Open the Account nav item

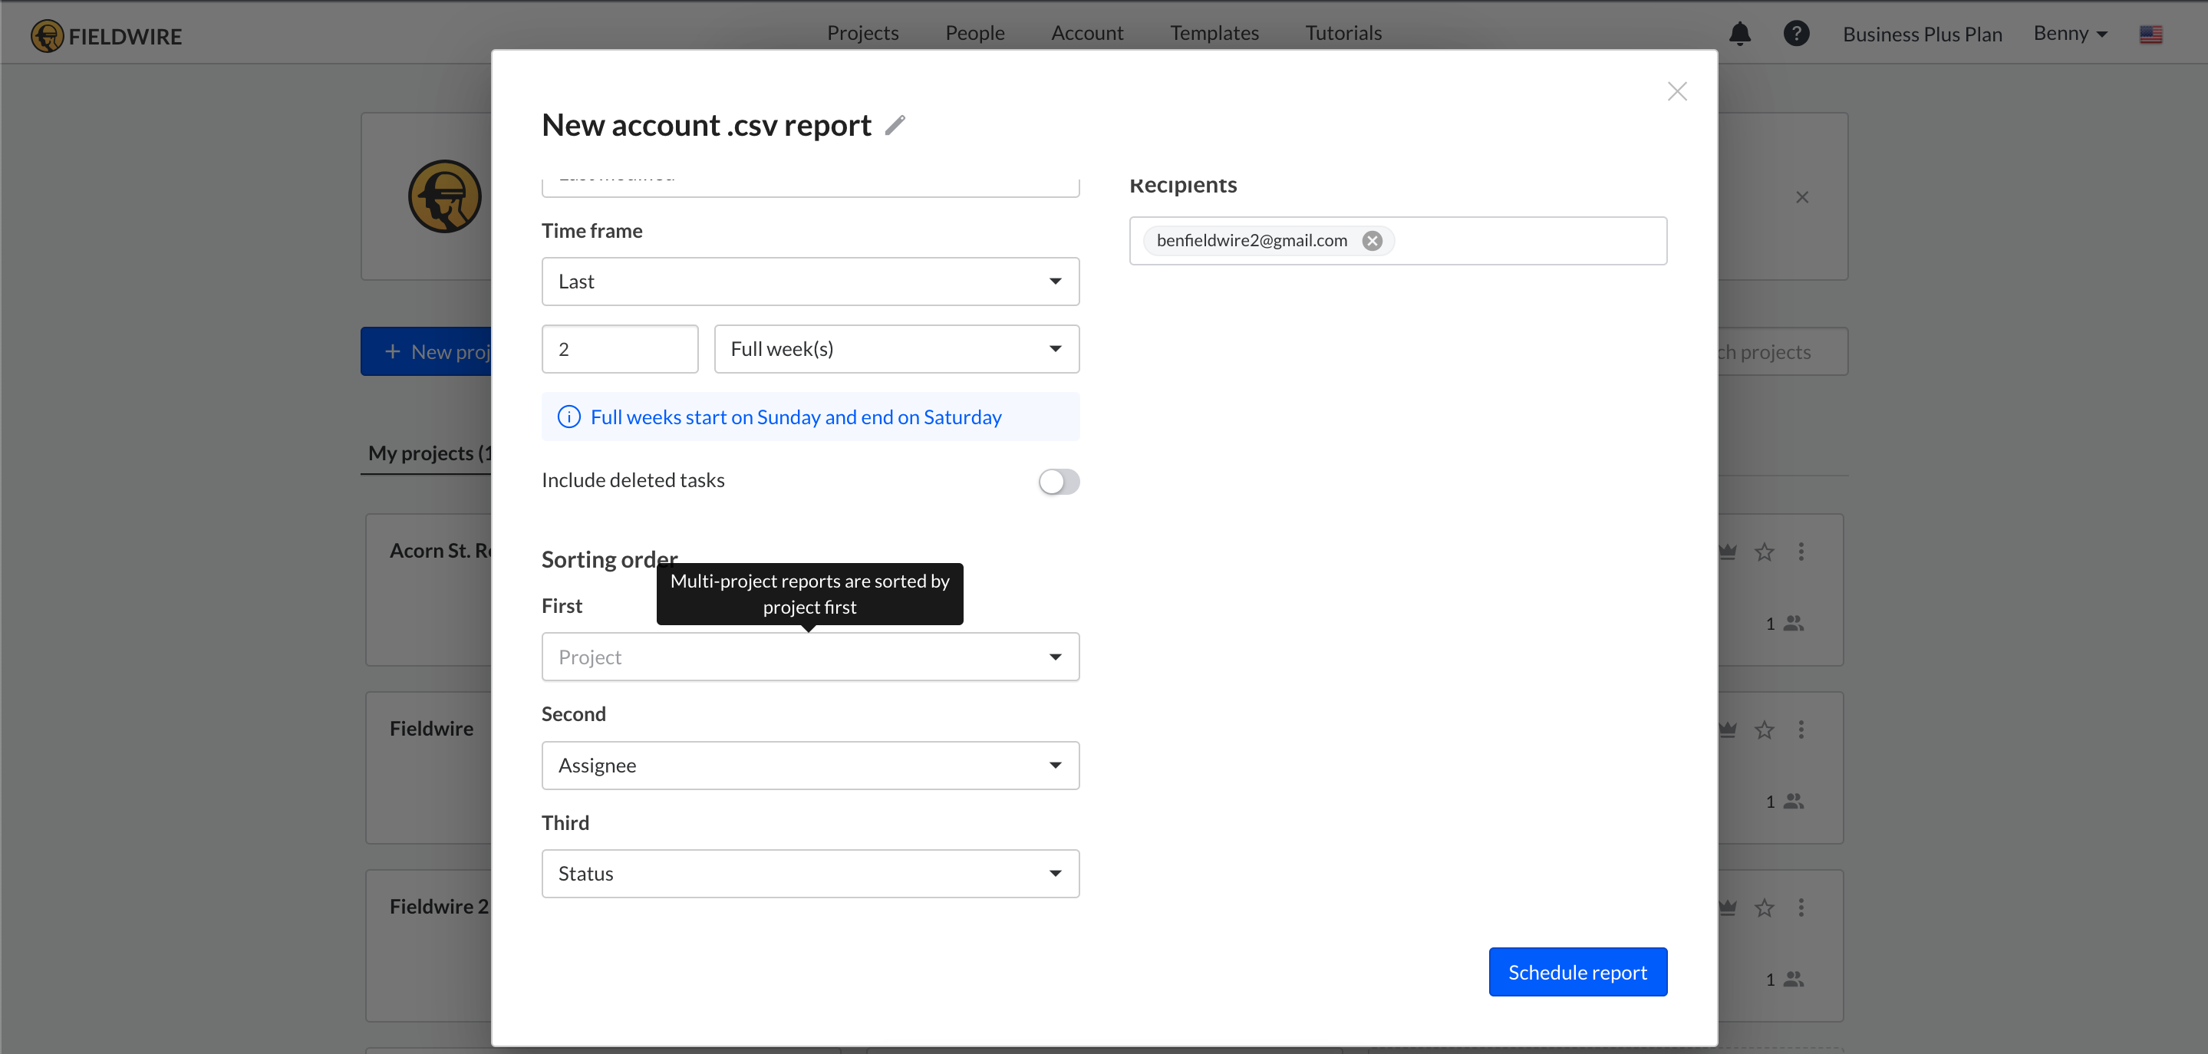(1087, 32)
